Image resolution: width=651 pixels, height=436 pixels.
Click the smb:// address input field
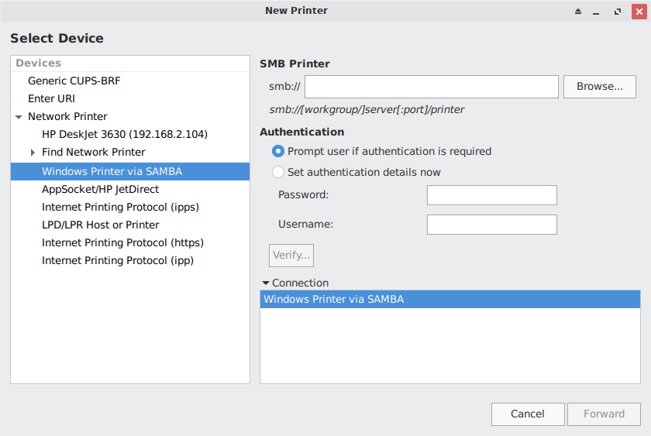click(431, 87)
